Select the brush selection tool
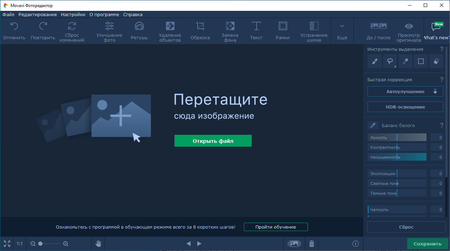 point(375,61)
